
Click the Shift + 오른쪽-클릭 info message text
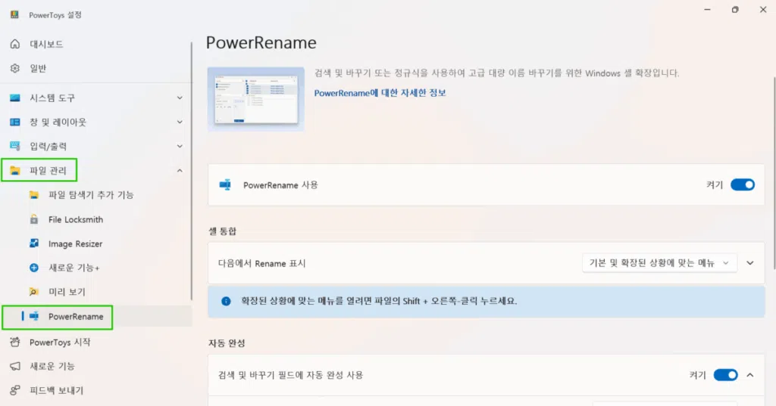pyautogui.click(x=379, y=301)
